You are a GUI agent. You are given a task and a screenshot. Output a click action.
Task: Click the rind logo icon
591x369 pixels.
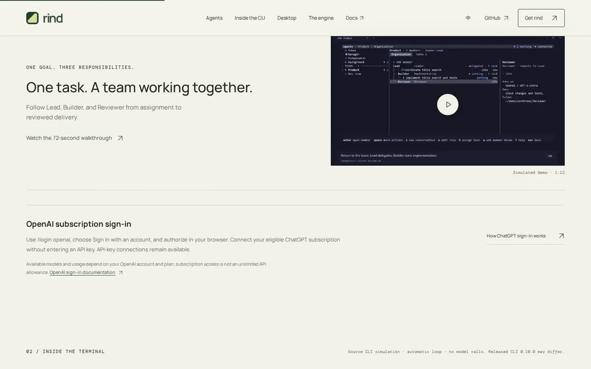33,18
